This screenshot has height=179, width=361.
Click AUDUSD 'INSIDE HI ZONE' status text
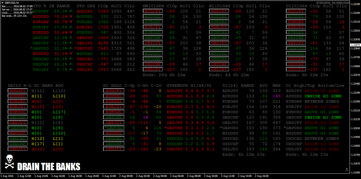tap(323, 96)
